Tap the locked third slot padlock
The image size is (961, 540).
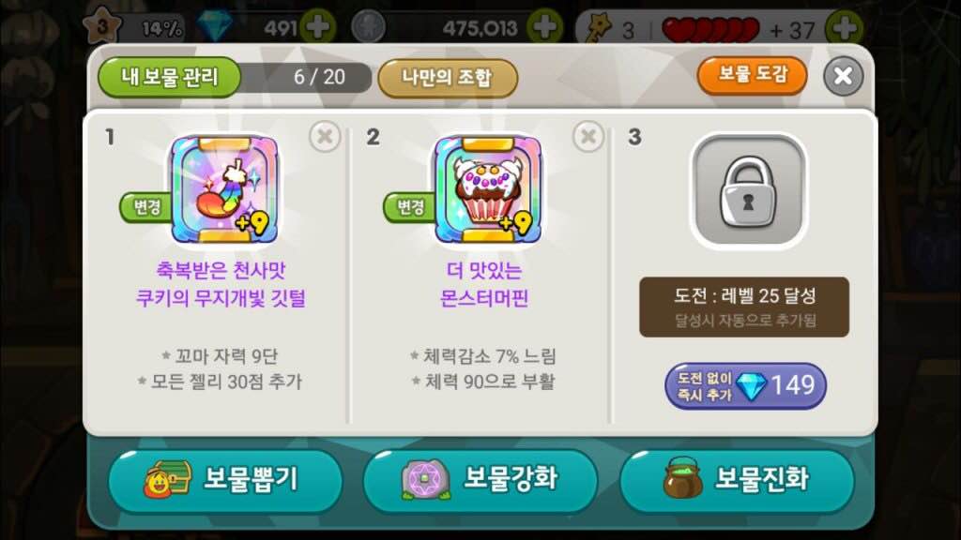(748, 191)
